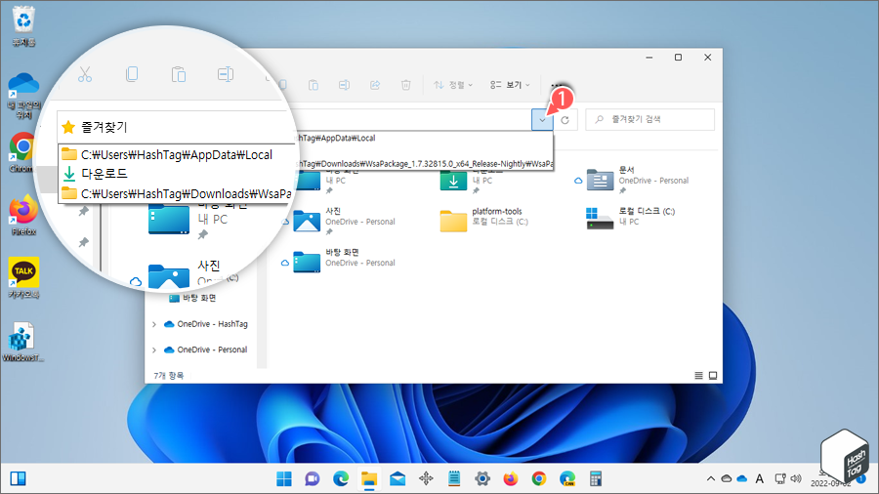Select the platform-tools folder
The width and height of the screenshot is (879, 494).
pos(485,222)
